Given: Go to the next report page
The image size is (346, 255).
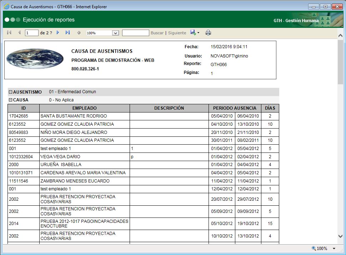Looking at the screenshot, I should coord(58,32).
